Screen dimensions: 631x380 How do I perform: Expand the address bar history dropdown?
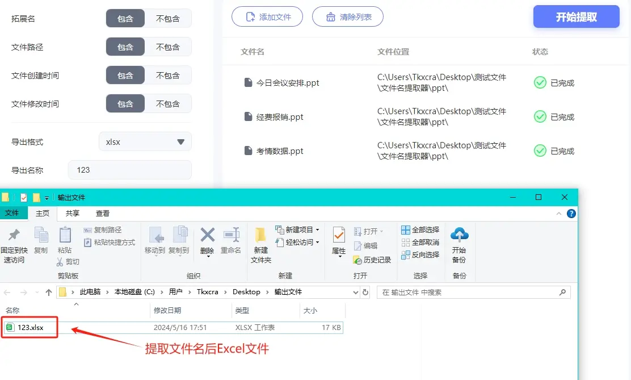[356, 293]
